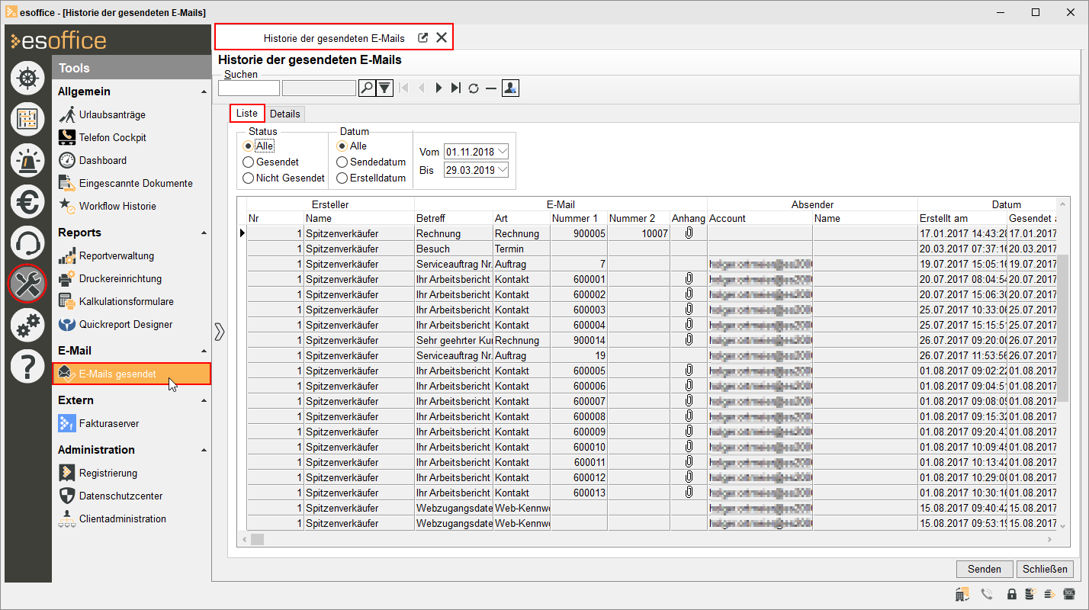Click the first Suchen input field
This screenshot has height=610, width=1089.
[x=249, y=88]
